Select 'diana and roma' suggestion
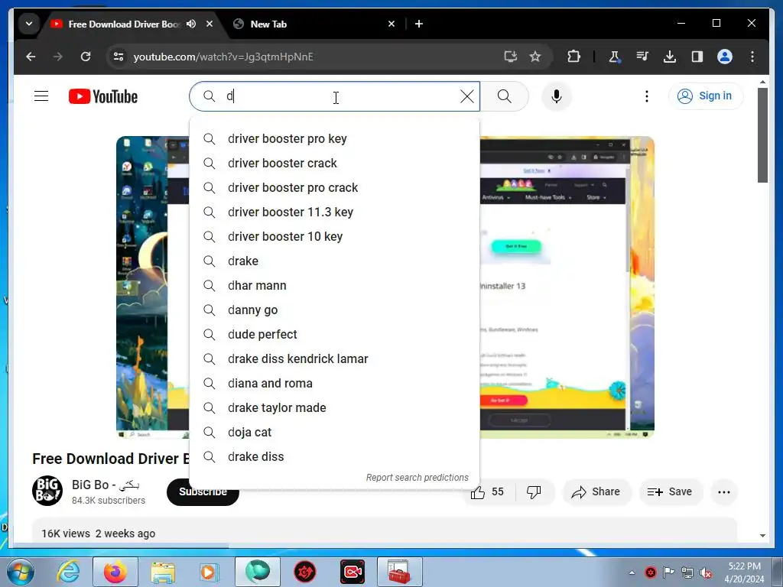 (335, 384)
